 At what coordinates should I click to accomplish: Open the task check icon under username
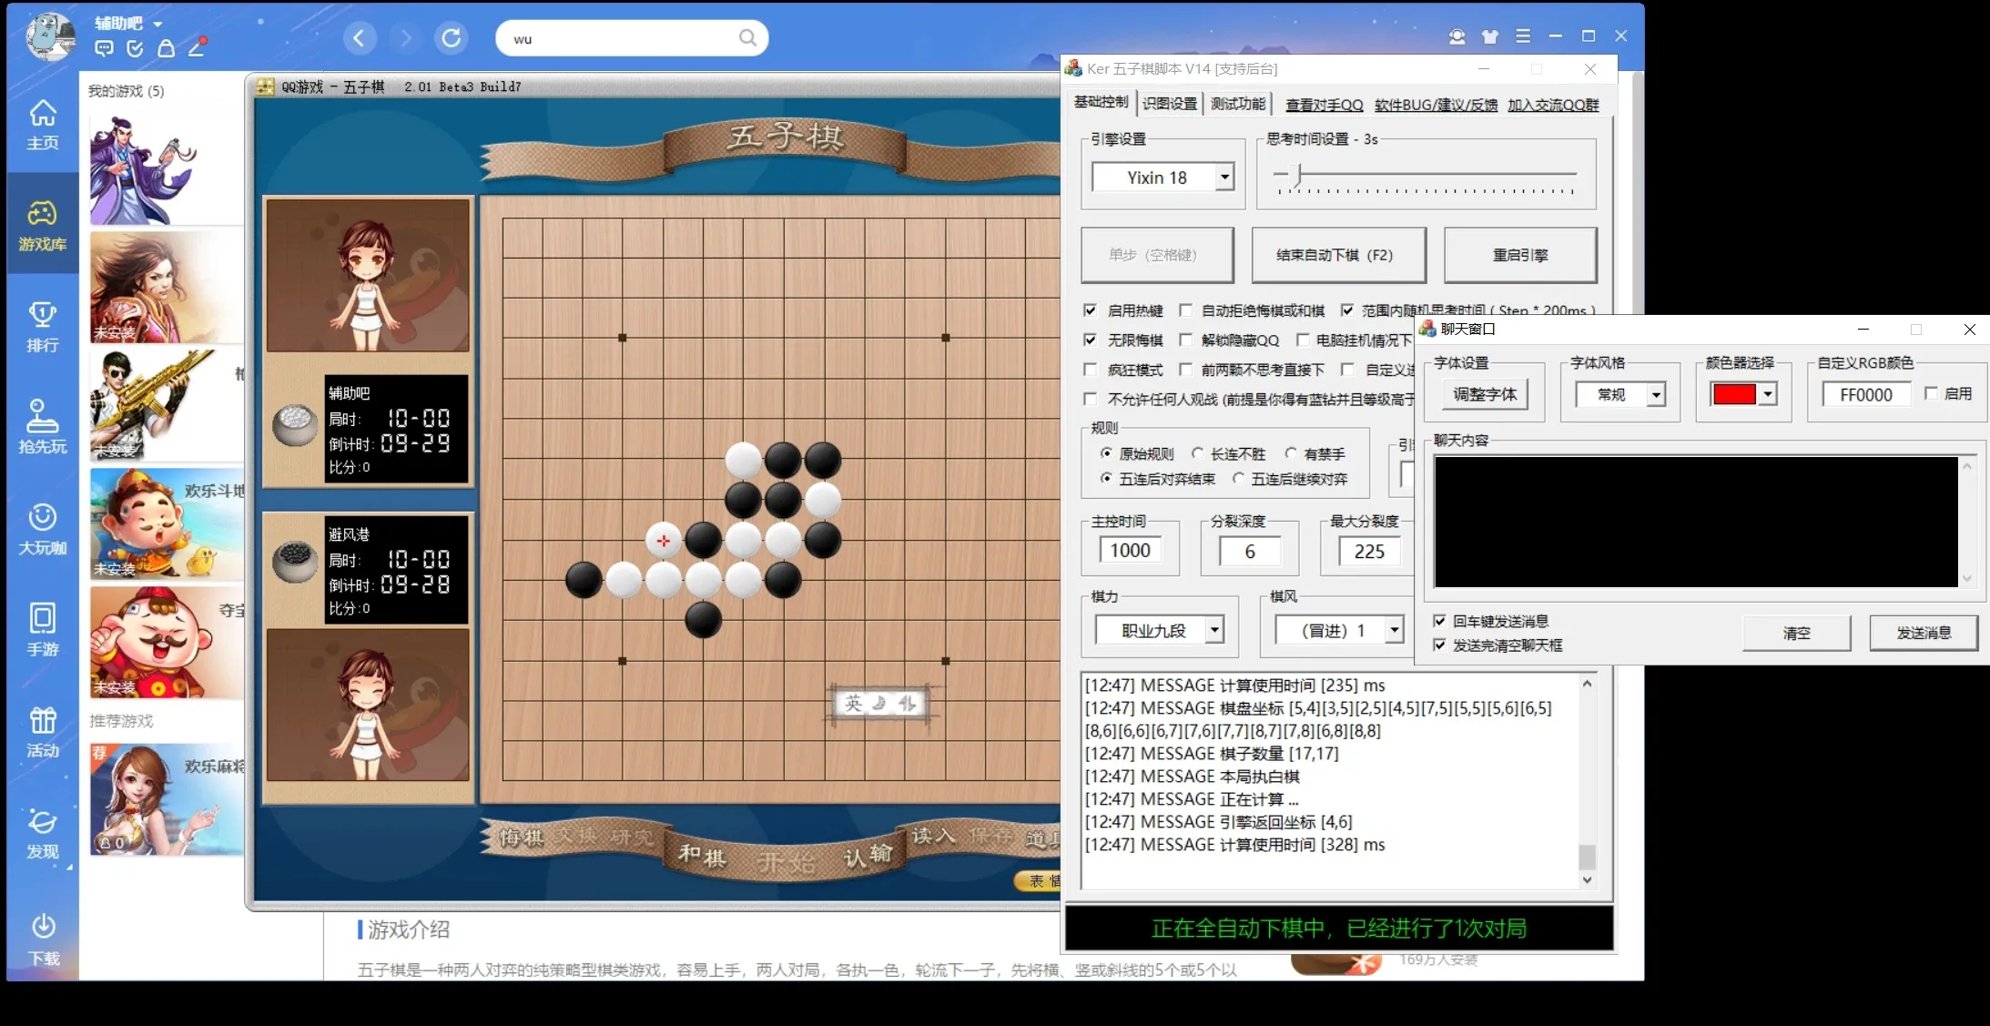click(135, 48)
